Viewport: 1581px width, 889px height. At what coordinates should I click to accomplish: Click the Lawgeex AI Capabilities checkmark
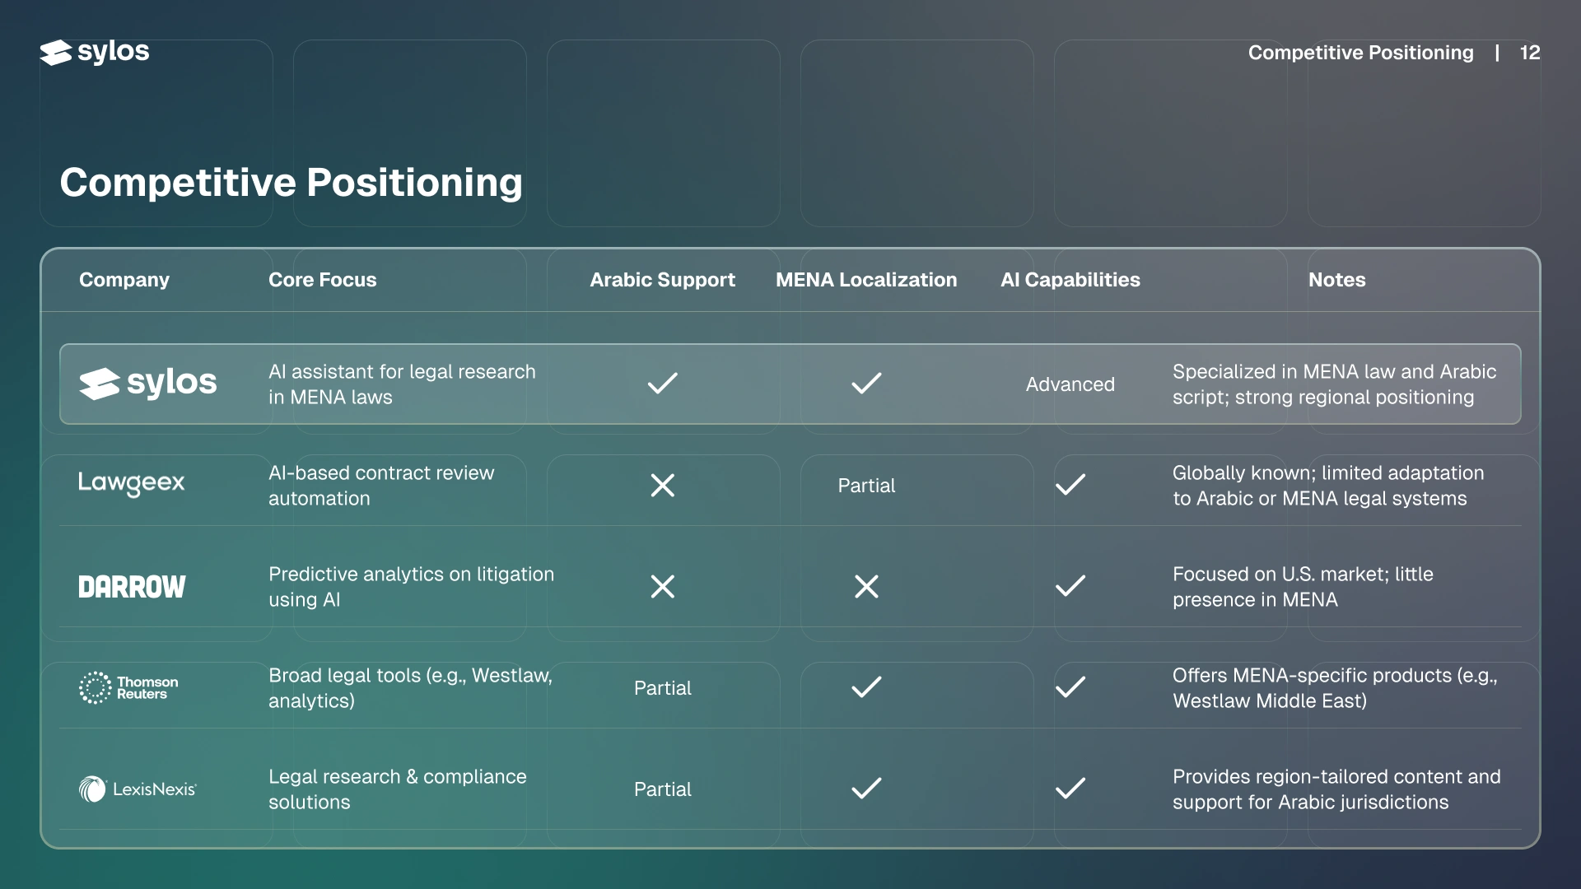1070,484
